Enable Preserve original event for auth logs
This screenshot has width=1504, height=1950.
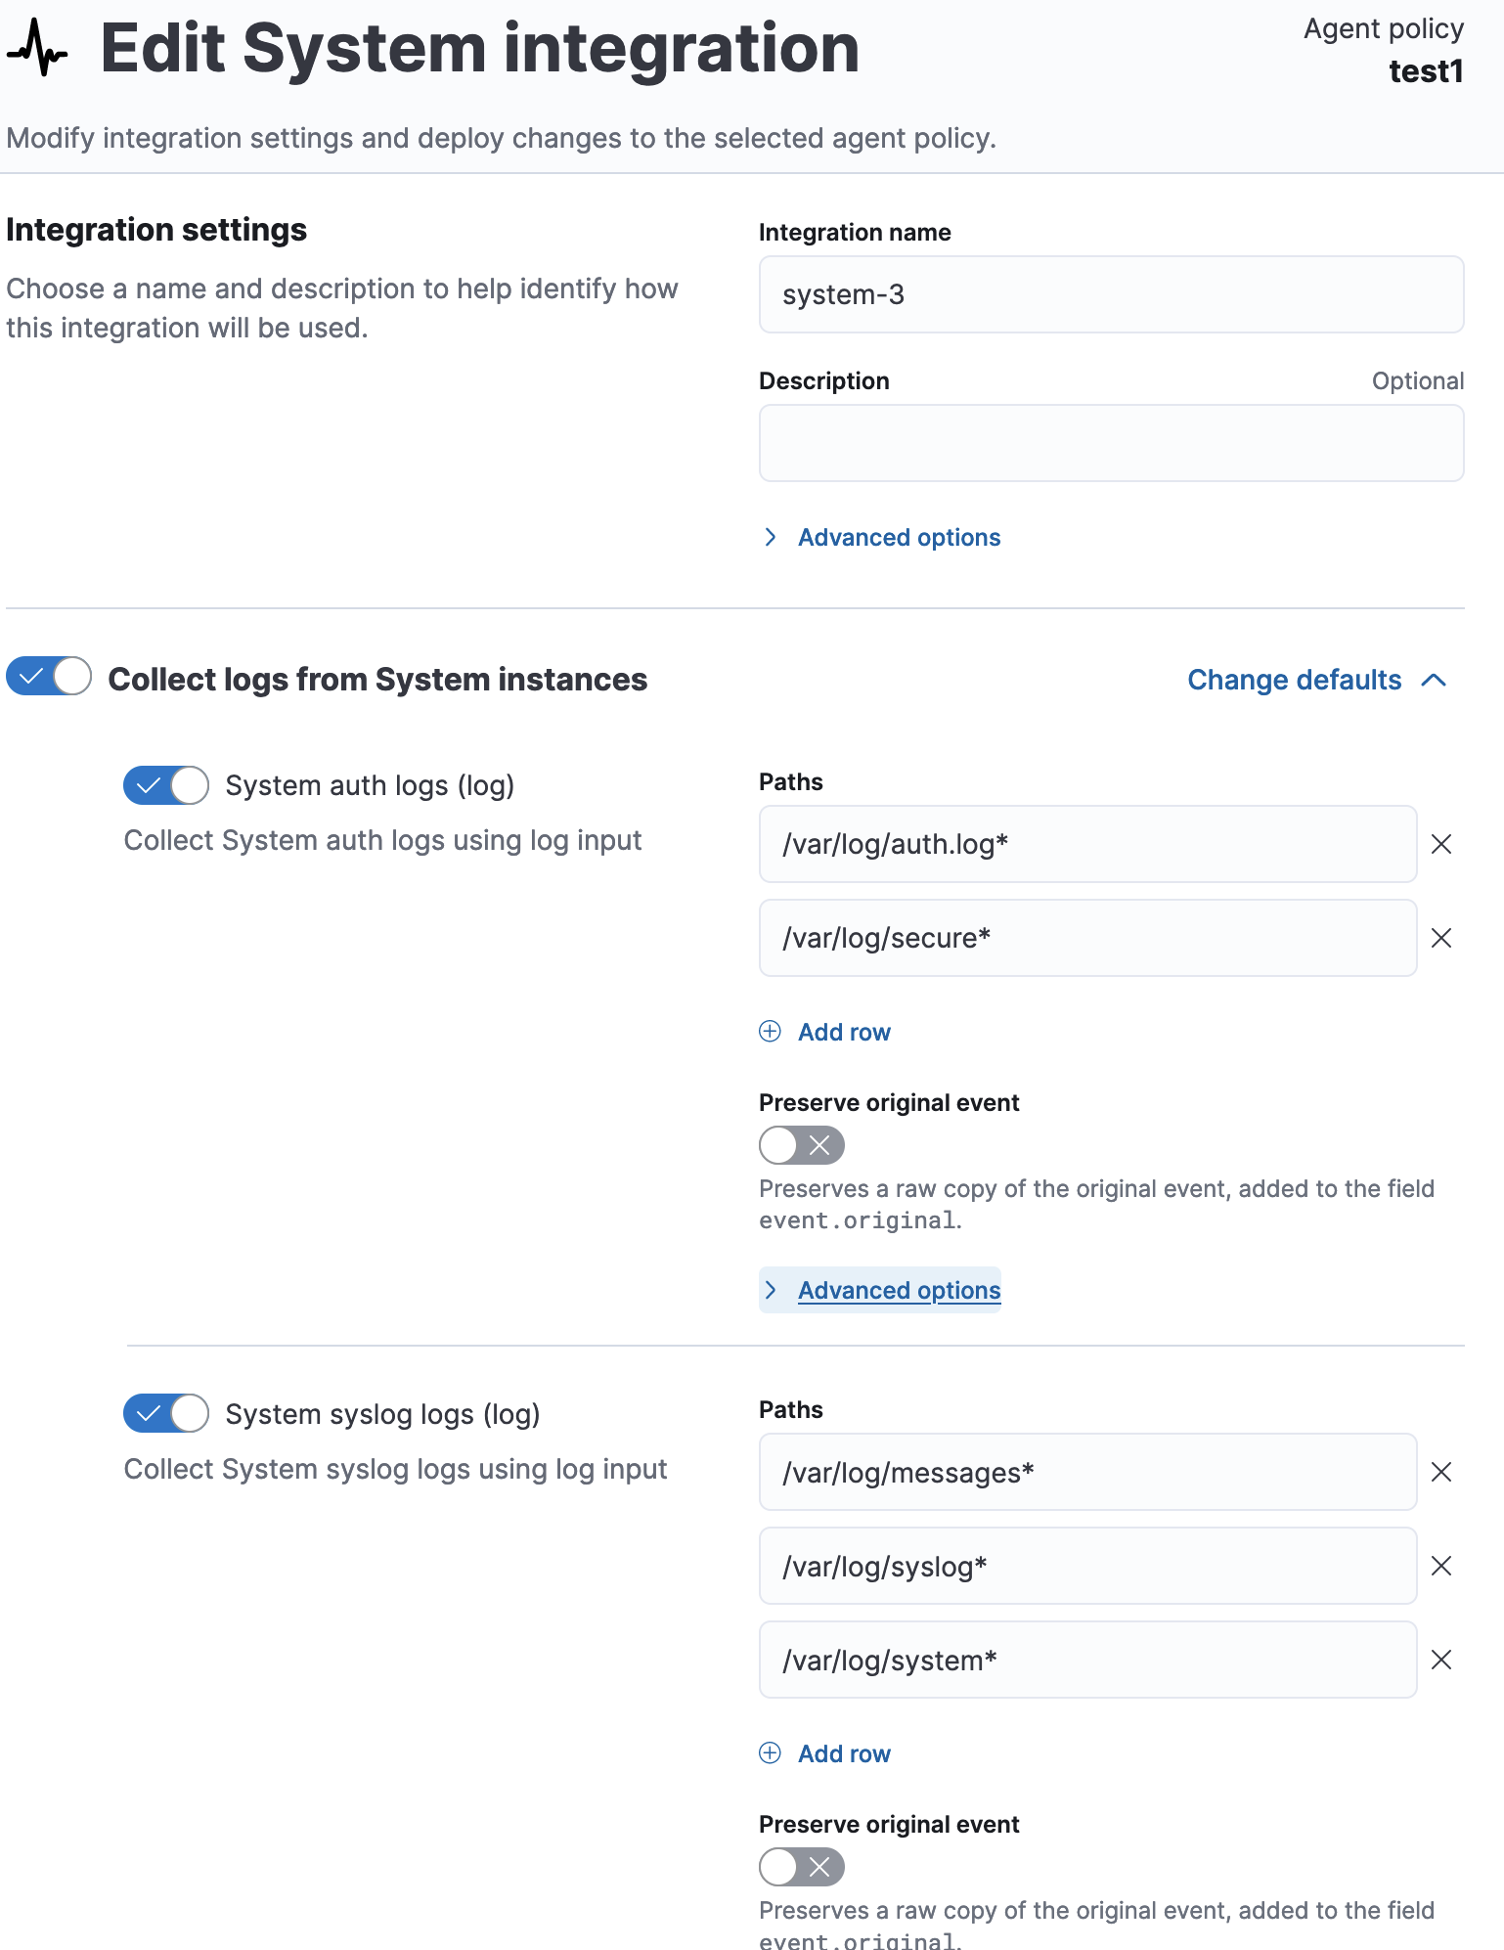pyautogui.click(x=800, y=1144)
